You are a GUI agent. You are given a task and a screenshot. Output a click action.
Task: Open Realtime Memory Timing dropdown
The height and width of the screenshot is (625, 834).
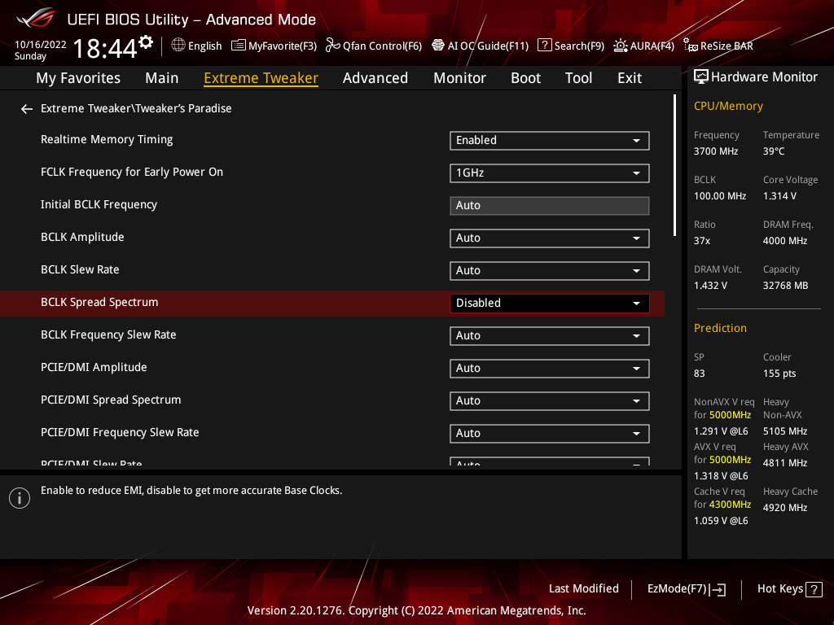click(x=550, y=140)
